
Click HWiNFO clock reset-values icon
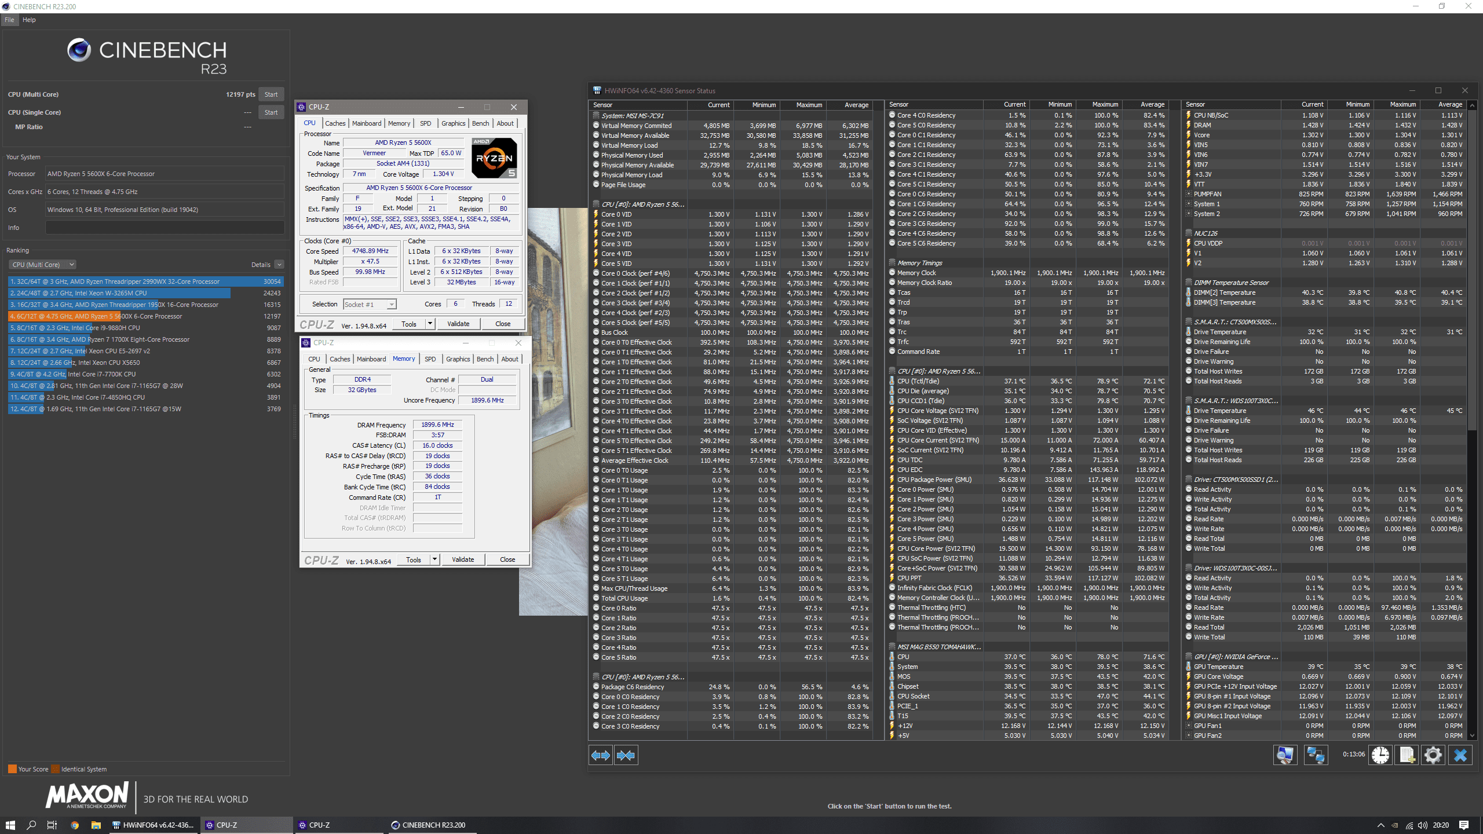pos(1380,755)
